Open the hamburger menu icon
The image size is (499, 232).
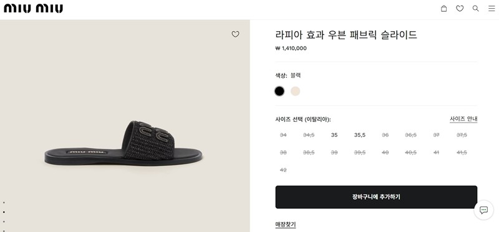492,9
